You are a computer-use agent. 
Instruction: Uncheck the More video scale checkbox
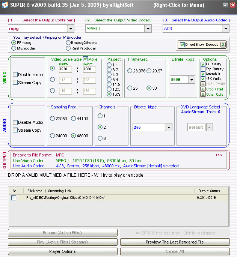pyautogui.click(x=85, y=59)
